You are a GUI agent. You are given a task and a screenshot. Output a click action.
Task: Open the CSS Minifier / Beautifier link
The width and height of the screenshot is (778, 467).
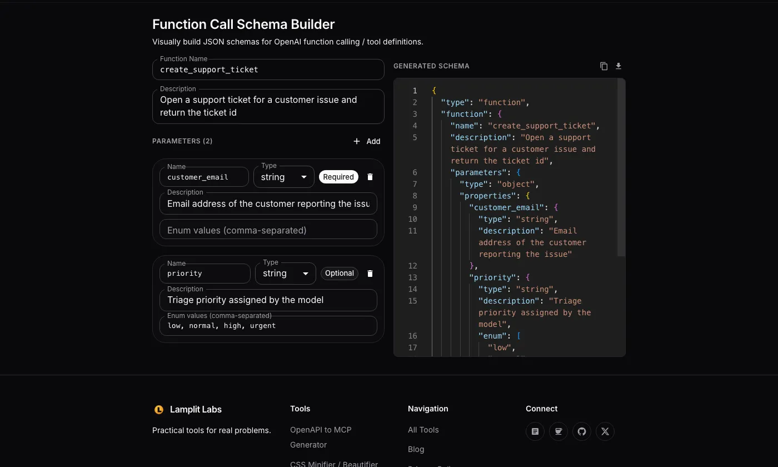pyautogui.click(x=334, y=464)
